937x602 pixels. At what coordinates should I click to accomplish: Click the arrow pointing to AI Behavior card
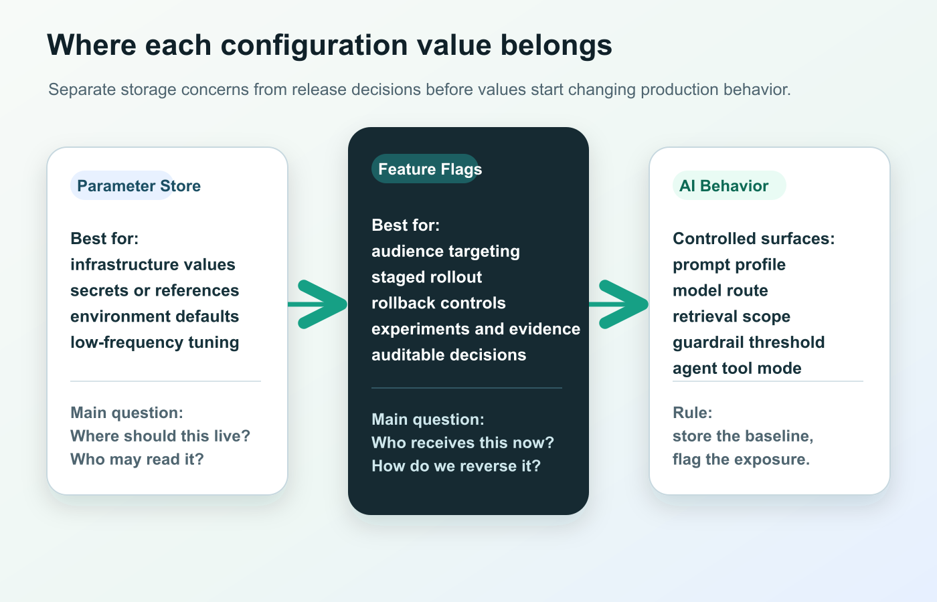[619, 304]
